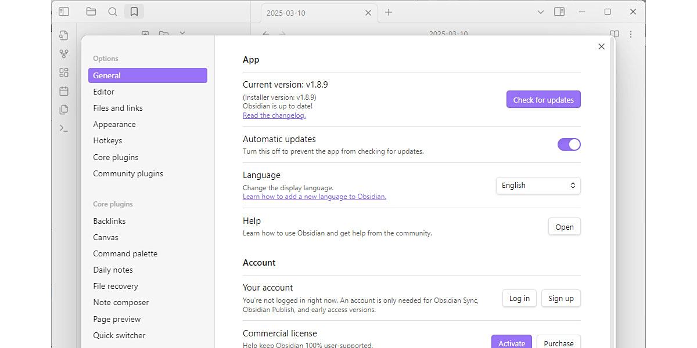Viewport: 697px width, 348px height.
Task: Open the quick switcher from the ribbon
Action: (x=64, y=35)
